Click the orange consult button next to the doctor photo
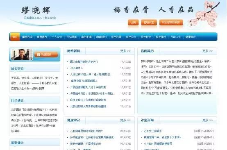This screenshot has width=227, height=150. pos(46,55)
